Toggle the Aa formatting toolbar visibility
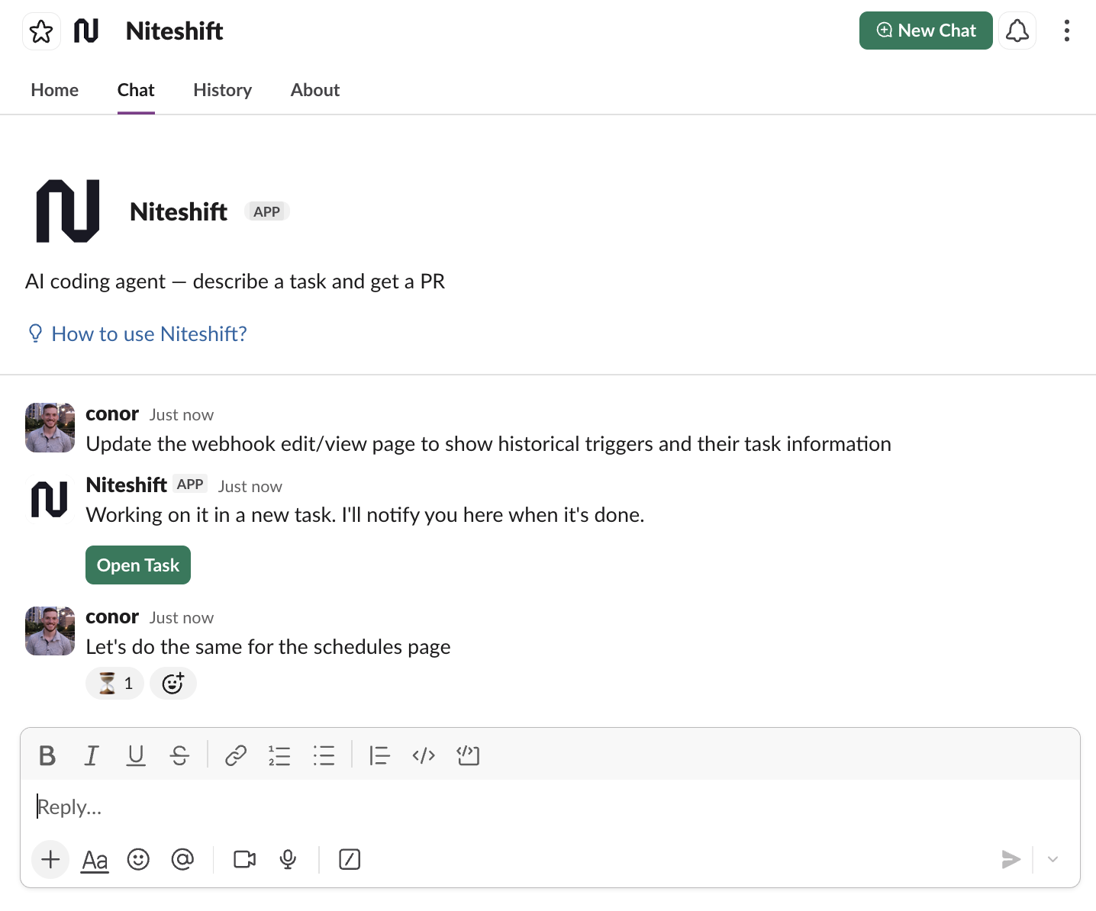The width and height of the screenshot is (1096, 911). [x=95, y=860]
